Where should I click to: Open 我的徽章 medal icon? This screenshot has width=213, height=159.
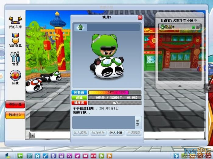15,40
